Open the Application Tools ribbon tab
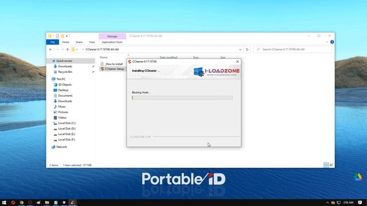This screenshot has width=367, height=206. [x=112, y=42]
